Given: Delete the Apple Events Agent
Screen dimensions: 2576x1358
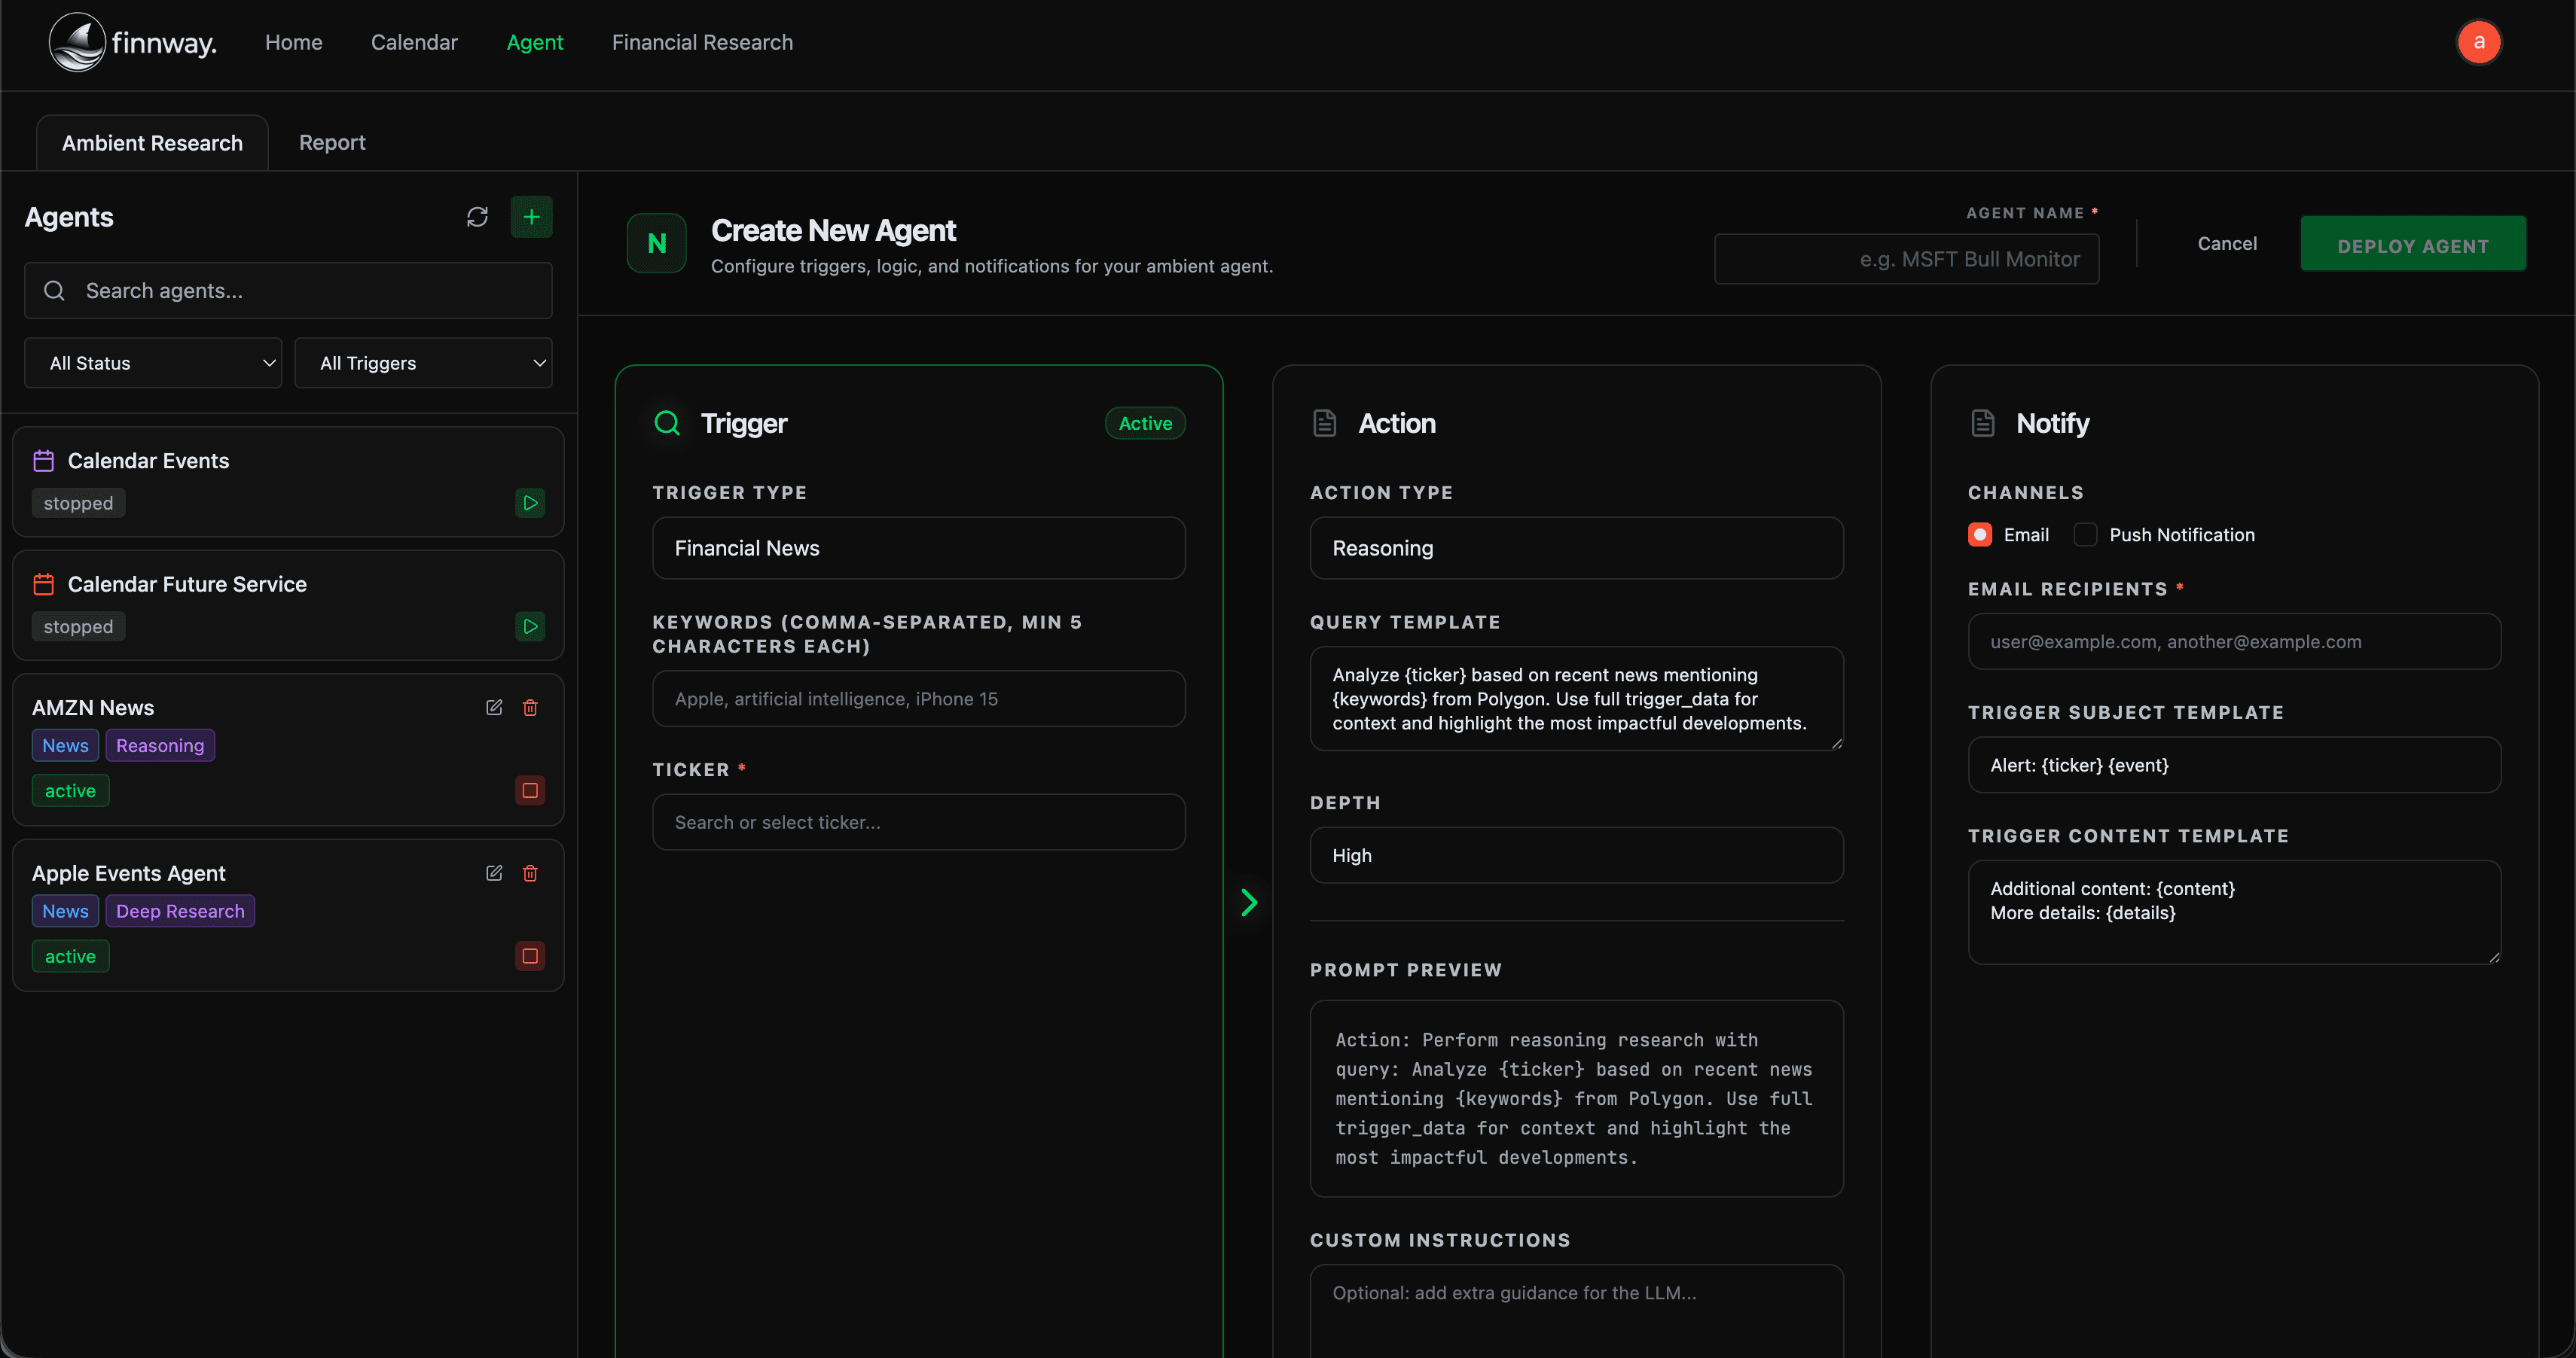Looking at the screenshot, I should click(530, 873).
